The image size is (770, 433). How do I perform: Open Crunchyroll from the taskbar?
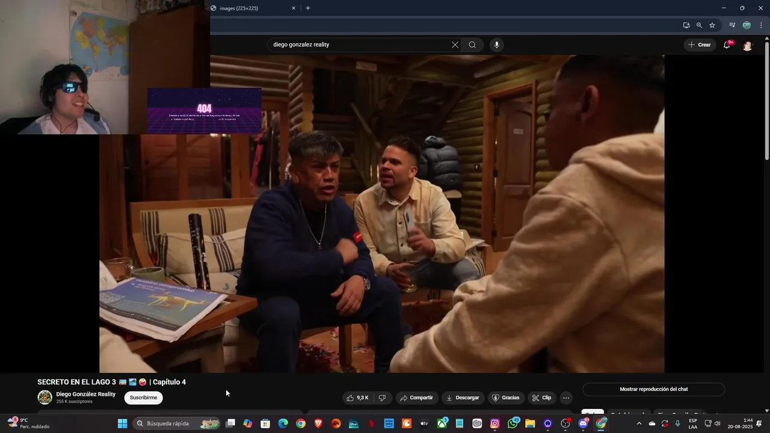pos(407,423)
